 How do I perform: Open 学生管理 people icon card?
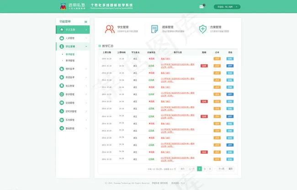110,29
